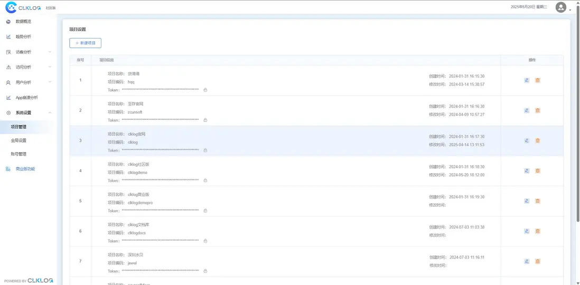Go to 全局设置 in sidebar
The image size is (580, 285).
18,140
